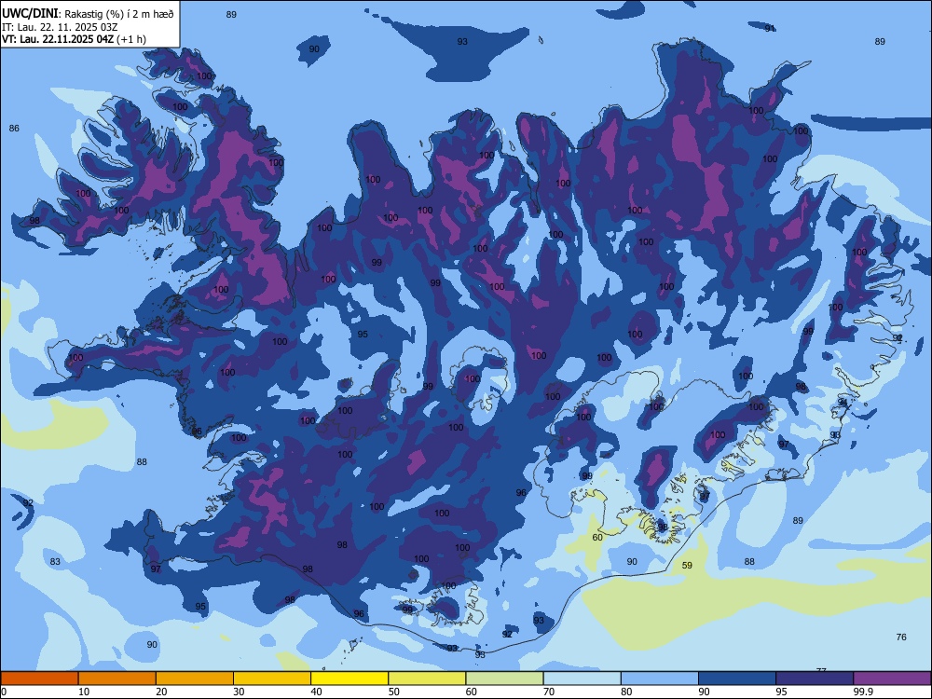This screenshot has height=699, width=932.
Task: Select the dark indigo 95–99.9 legend swatch
Action: (x=815, y=678)
